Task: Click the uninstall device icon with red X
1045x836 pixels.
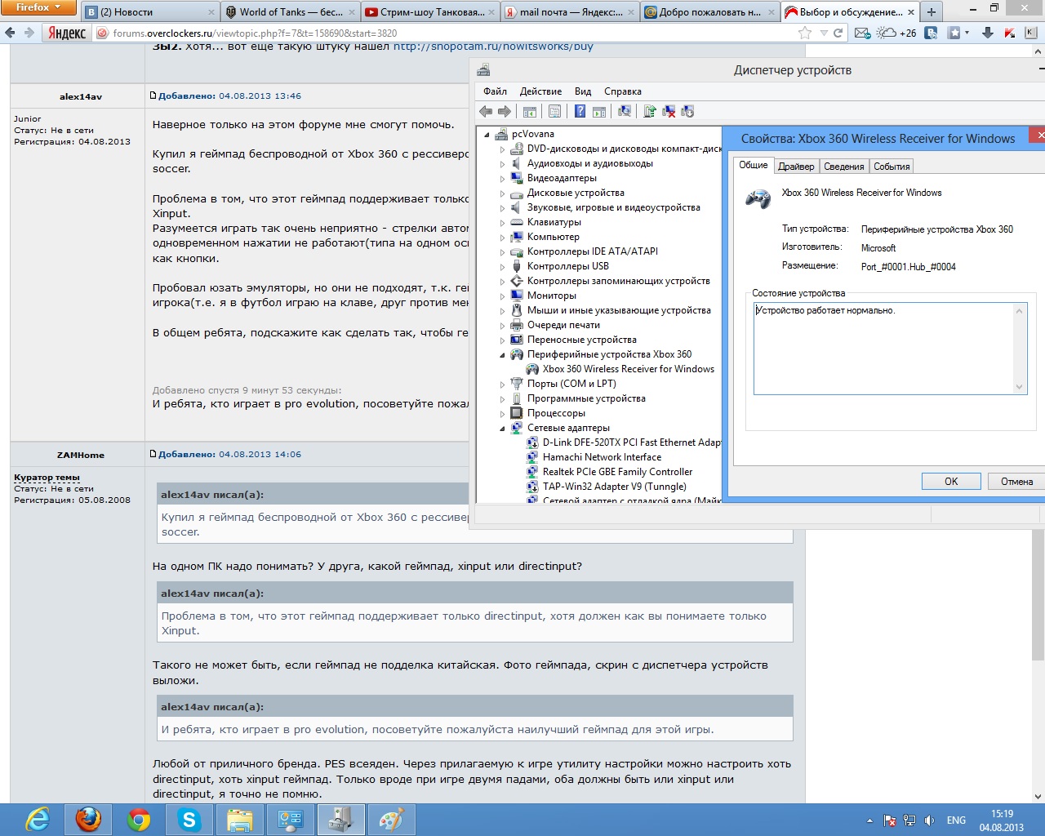Action: (669, 111)
